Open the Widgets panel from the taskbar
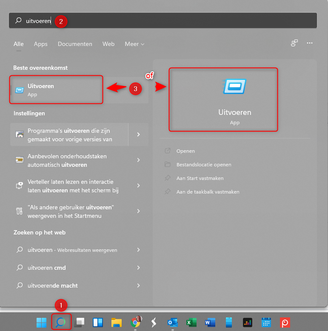328x331 pixels. 98,322
